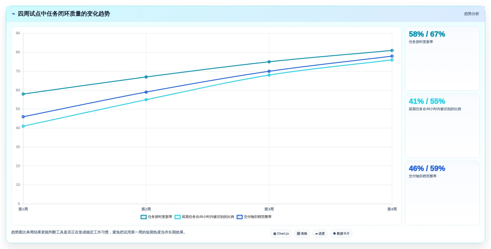Click the Chart.js tag chip
Screen dimensions: 491x249
[281, 233]
